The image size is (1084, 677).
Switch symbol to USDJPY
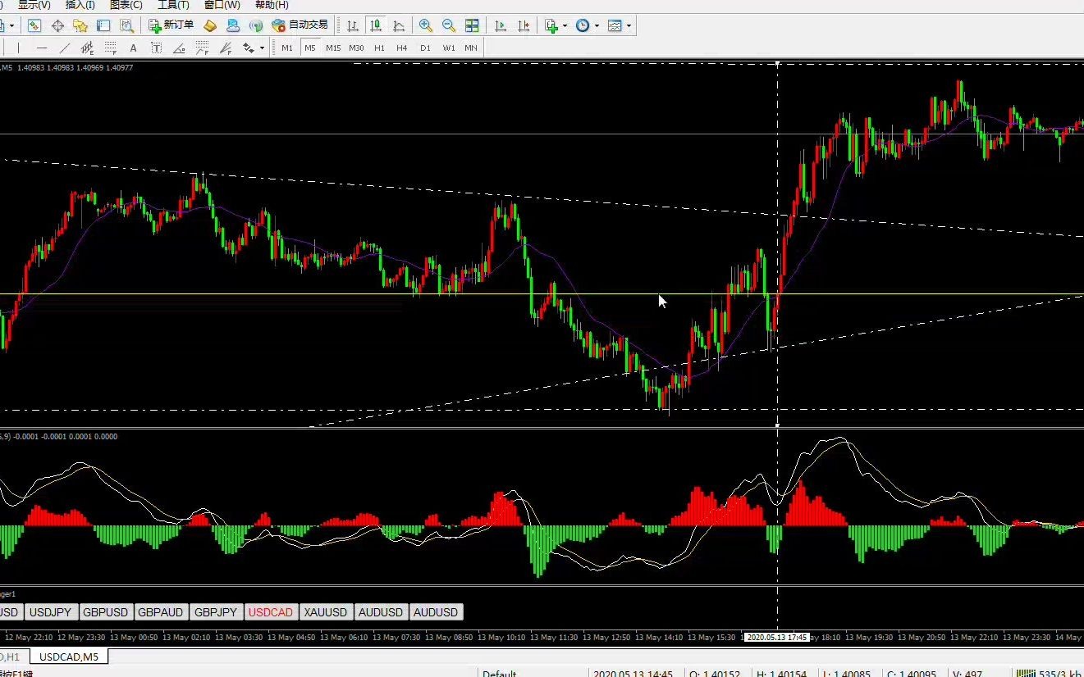51,612
